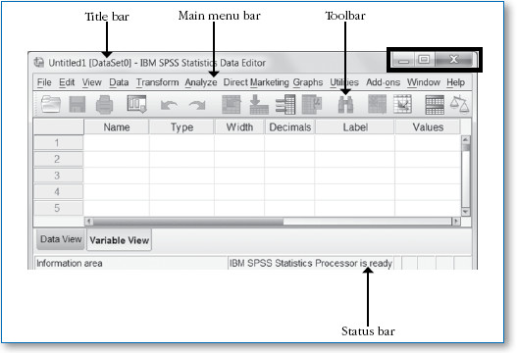Click the Print icon in toolbar

pyautogui.click(x=105, y=105)
